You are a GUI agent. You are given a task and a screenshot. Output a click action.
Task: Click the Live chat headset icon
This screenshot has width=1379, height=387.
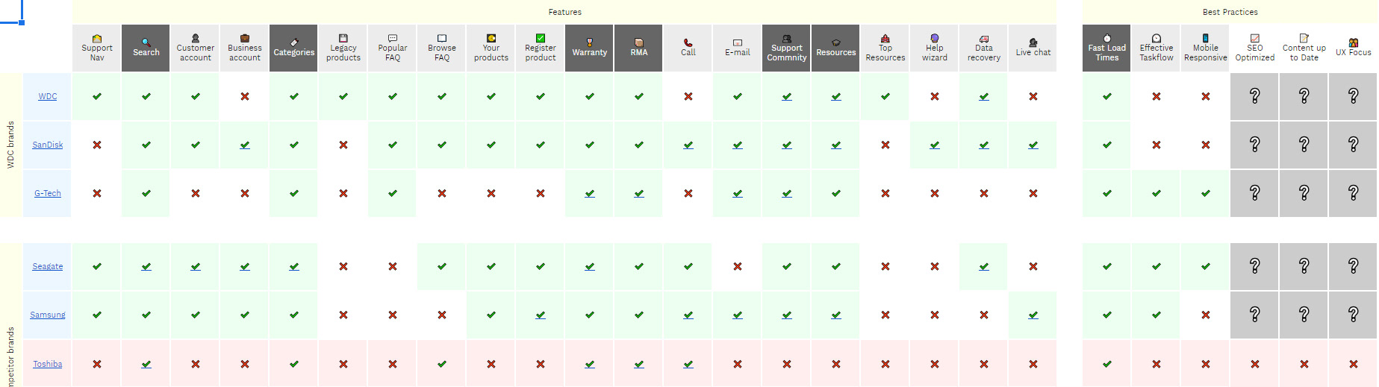click(x=1033, y=43)
